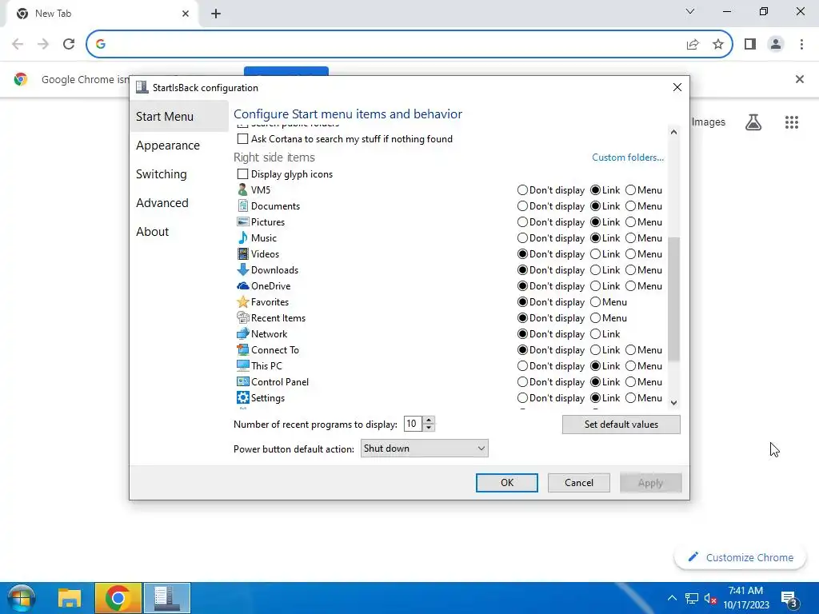Viewport: 819px width, 614px height.
Task: Increase number of recent programs
Action: pyautogui.click(x=429, y=420)
